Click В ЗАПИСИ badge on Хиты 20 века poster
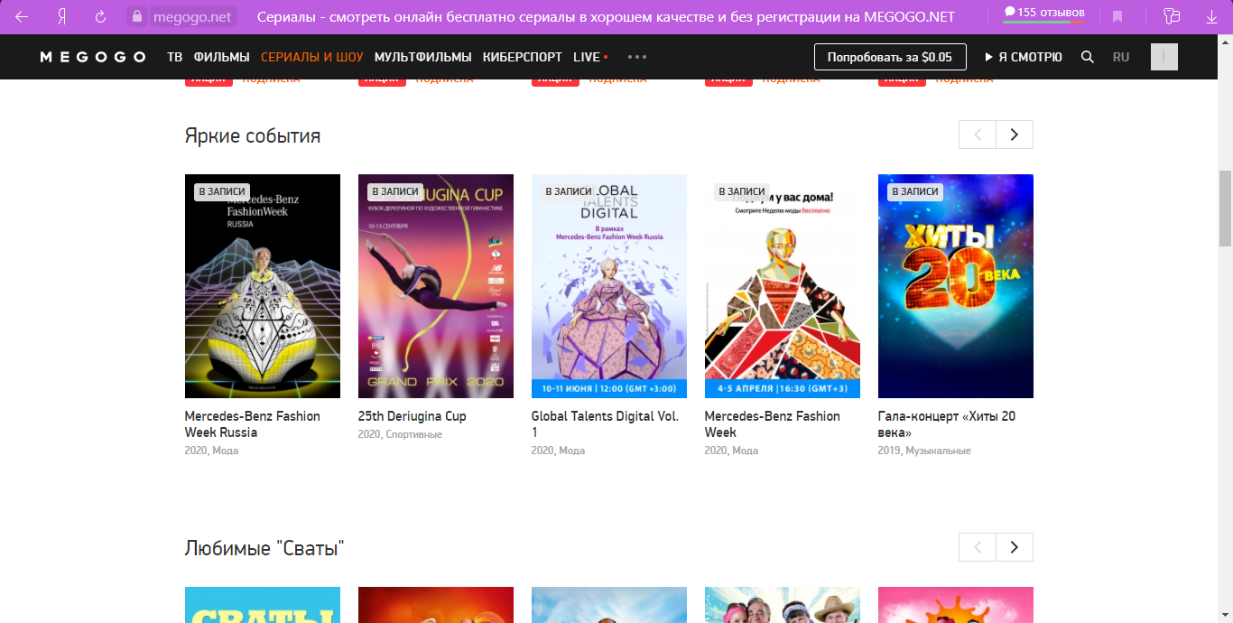This screenshot has width=1233, height=623. (x=915, y=191)
